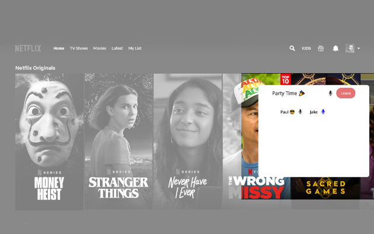Screen dimensions: 374x234
Task: Click the Top 10 badge
Action: pos(285,80)
